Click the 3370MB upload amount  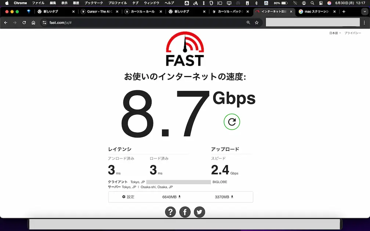(224, 197)
